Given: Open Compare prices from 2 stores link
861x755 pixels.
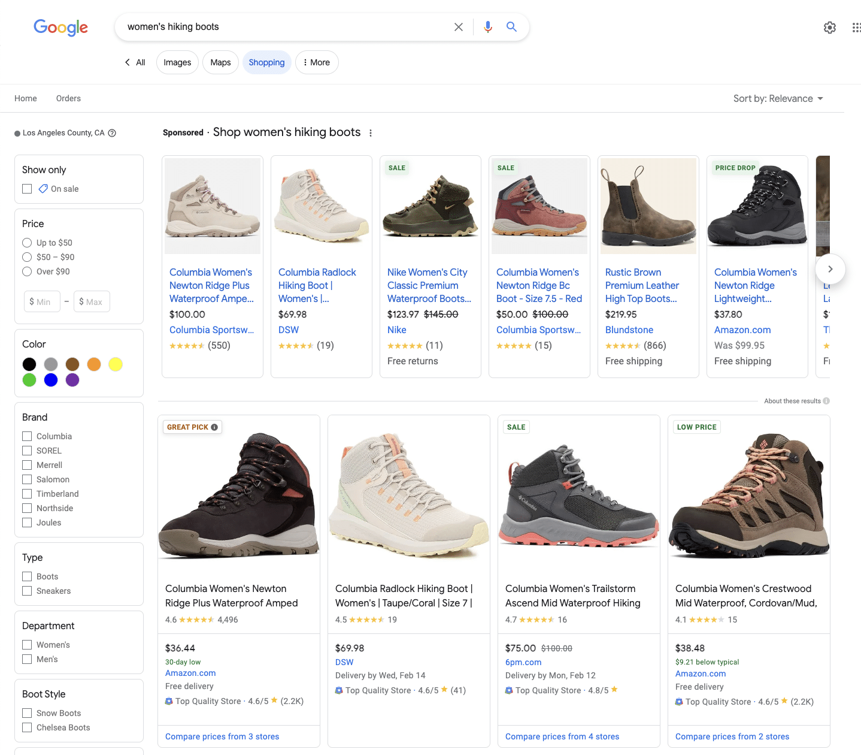Looking at the screenshot, I should pos(732,736).
